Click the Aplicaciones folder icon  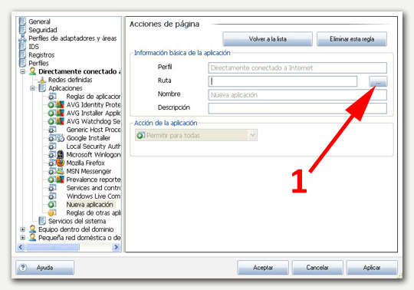(42, 88)
